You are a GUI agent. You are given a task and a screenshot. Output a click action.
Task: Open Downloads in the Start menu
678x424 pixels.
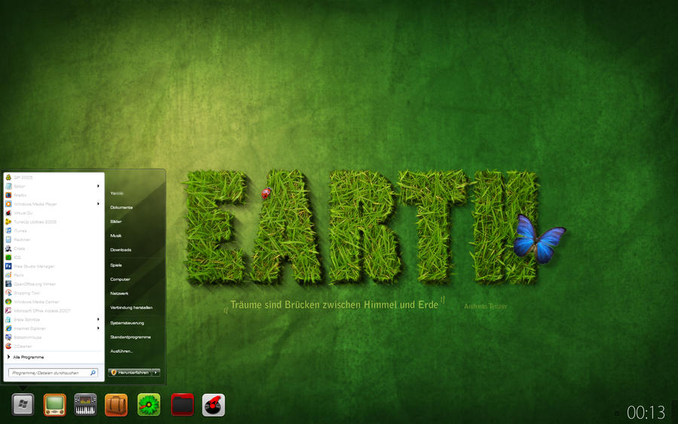tap(121, 250)
